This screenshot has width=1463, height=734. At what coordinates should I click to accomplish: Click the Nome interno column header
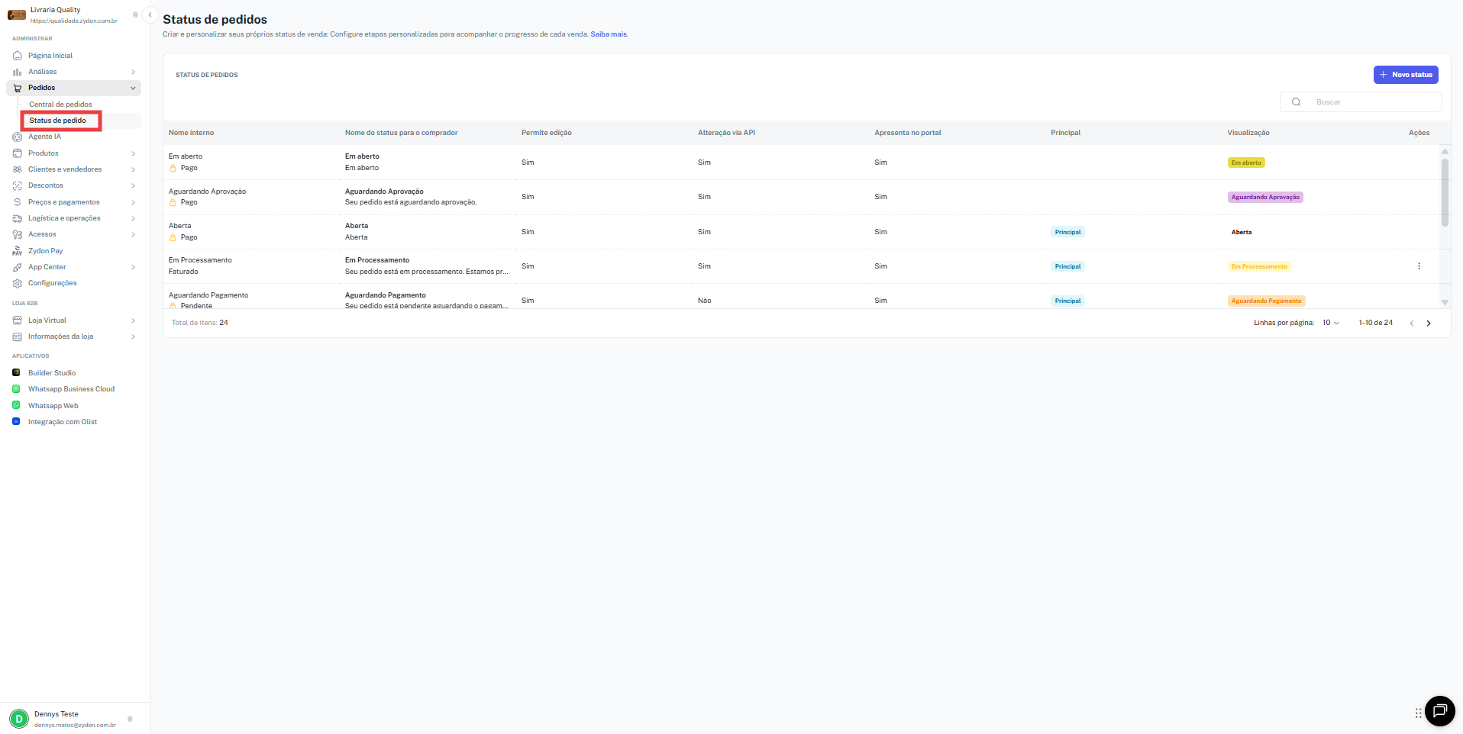pyautogui.click(x=192, y=133)
